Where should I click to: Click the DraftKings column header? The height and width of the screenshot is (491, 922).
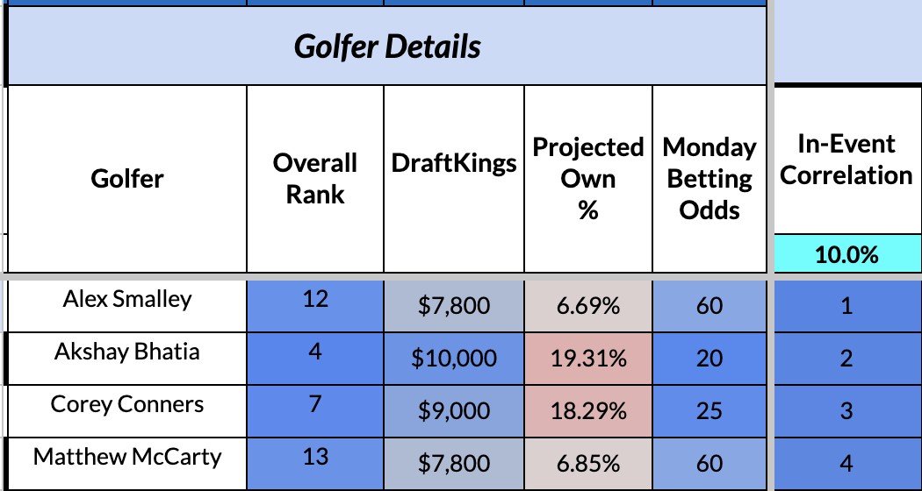pos(453,163)
